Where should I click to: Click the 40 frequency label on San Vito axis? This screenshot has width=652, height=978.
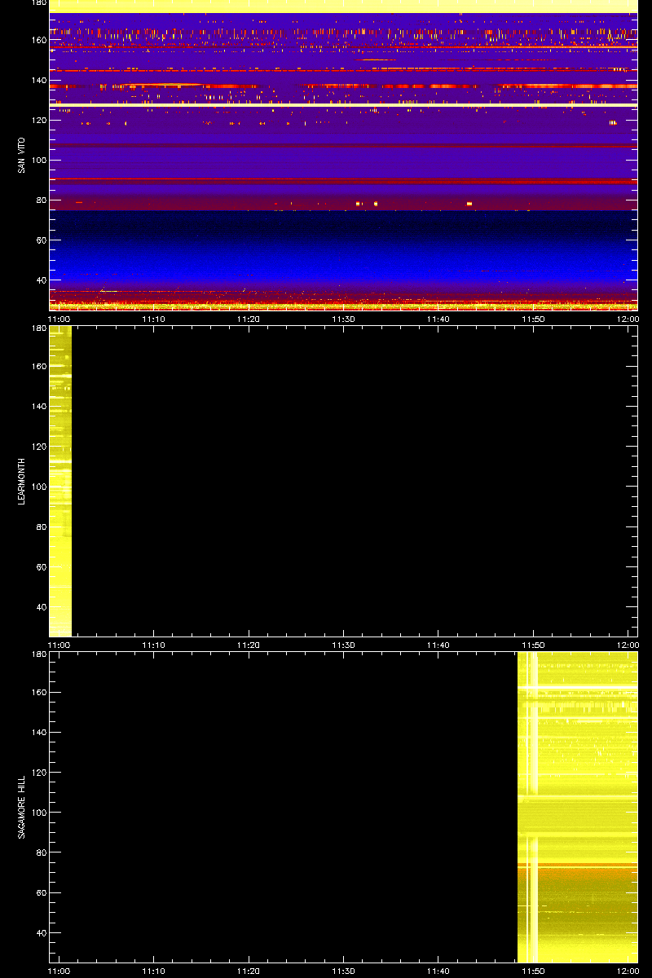coord(42,280)
